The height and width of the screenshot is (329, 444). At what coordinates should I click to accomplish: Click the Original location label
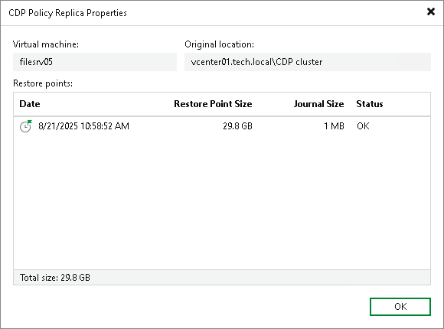[220, 44]
